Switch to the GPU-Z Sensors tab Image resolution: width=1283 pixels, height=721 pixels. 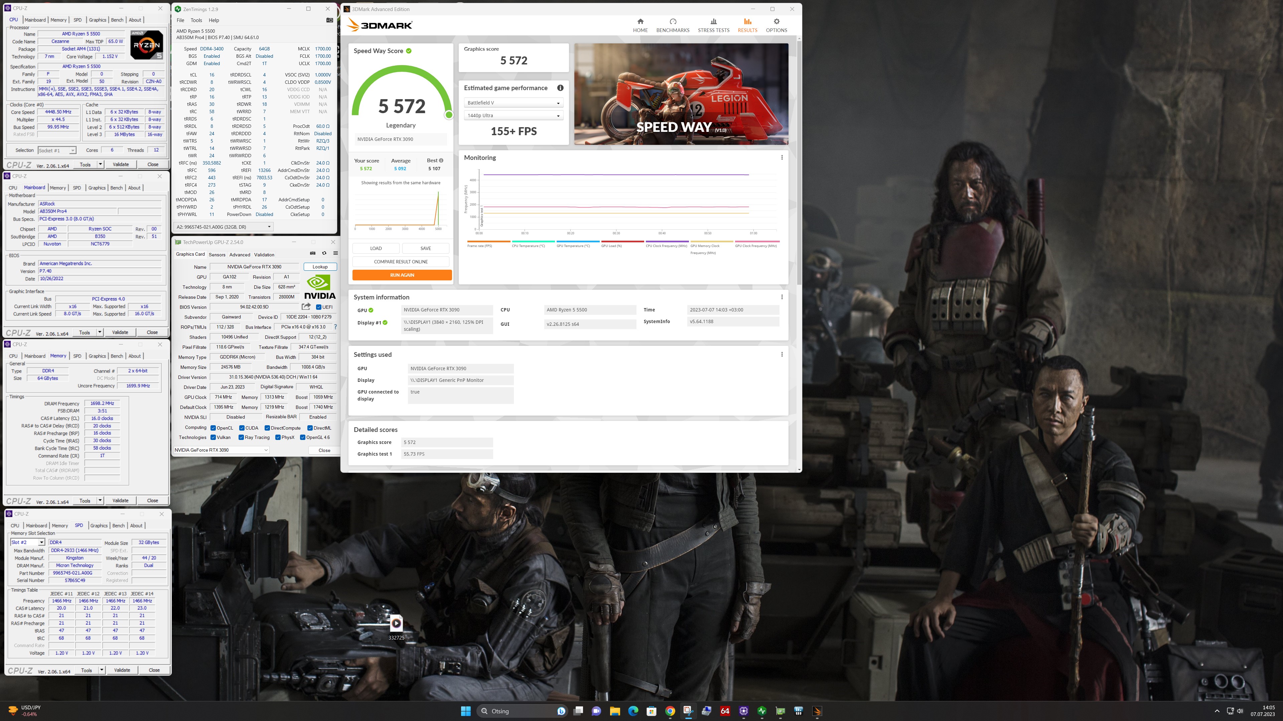217,254
